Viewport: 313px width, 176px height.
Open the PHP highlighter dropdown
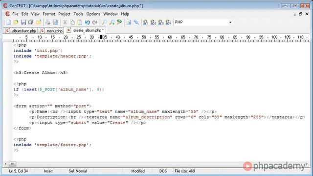pos(230,22)
